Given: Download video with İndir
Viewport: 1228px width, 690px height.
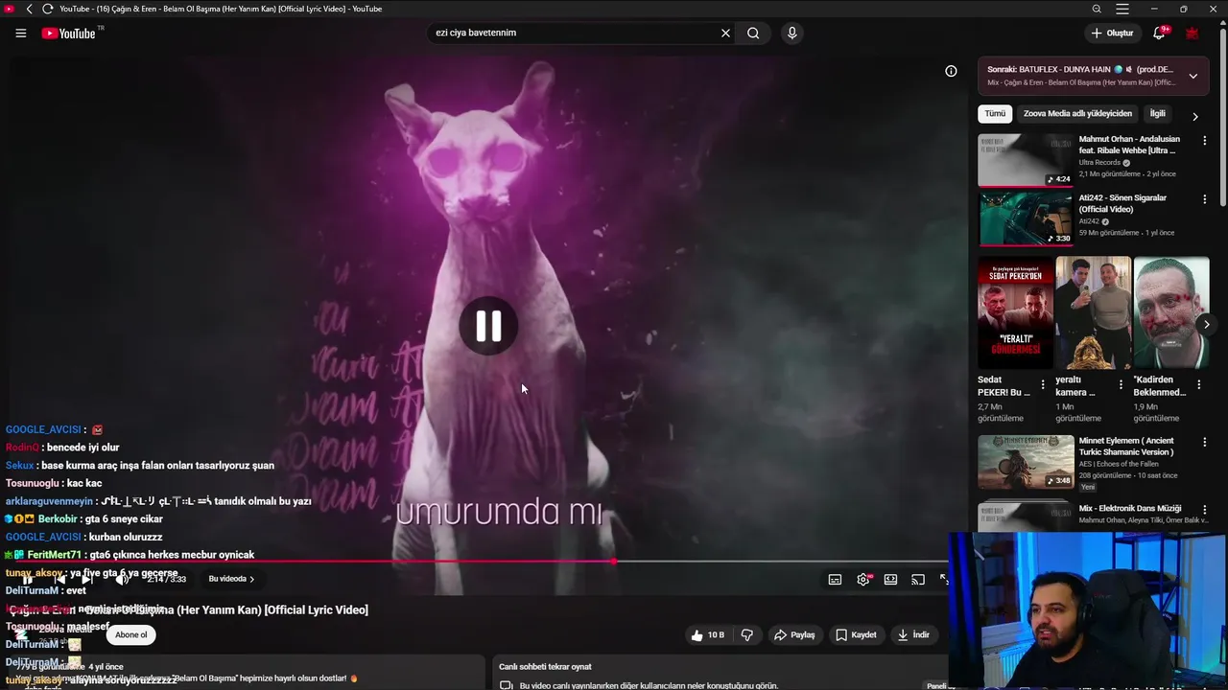Looking at the screenshot, I should (913, 634).
